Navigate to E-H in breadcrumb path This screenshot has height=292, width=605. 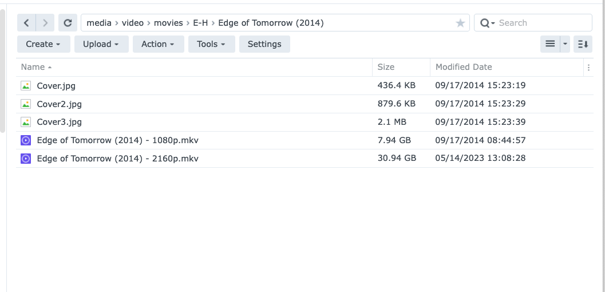click(x=200, y=23)
